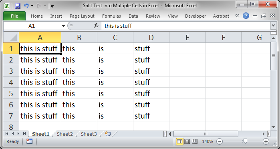Switch to Normal view in status bar

(x=179, y=141)
